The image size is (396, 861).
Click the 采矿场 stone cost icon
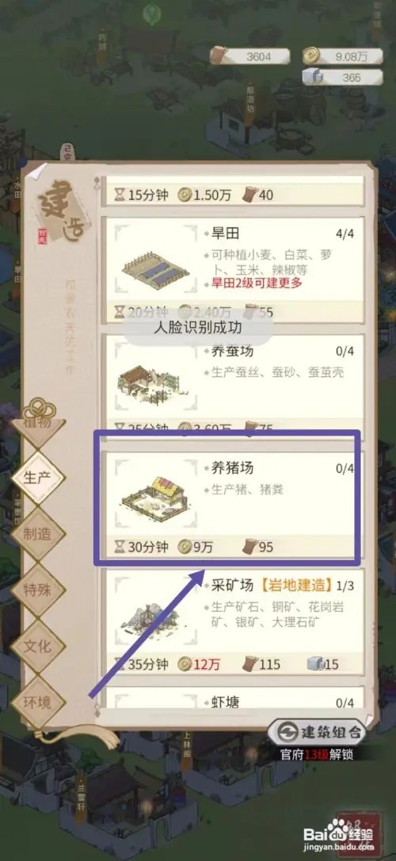pyautogui.click(x=314, y=664)
